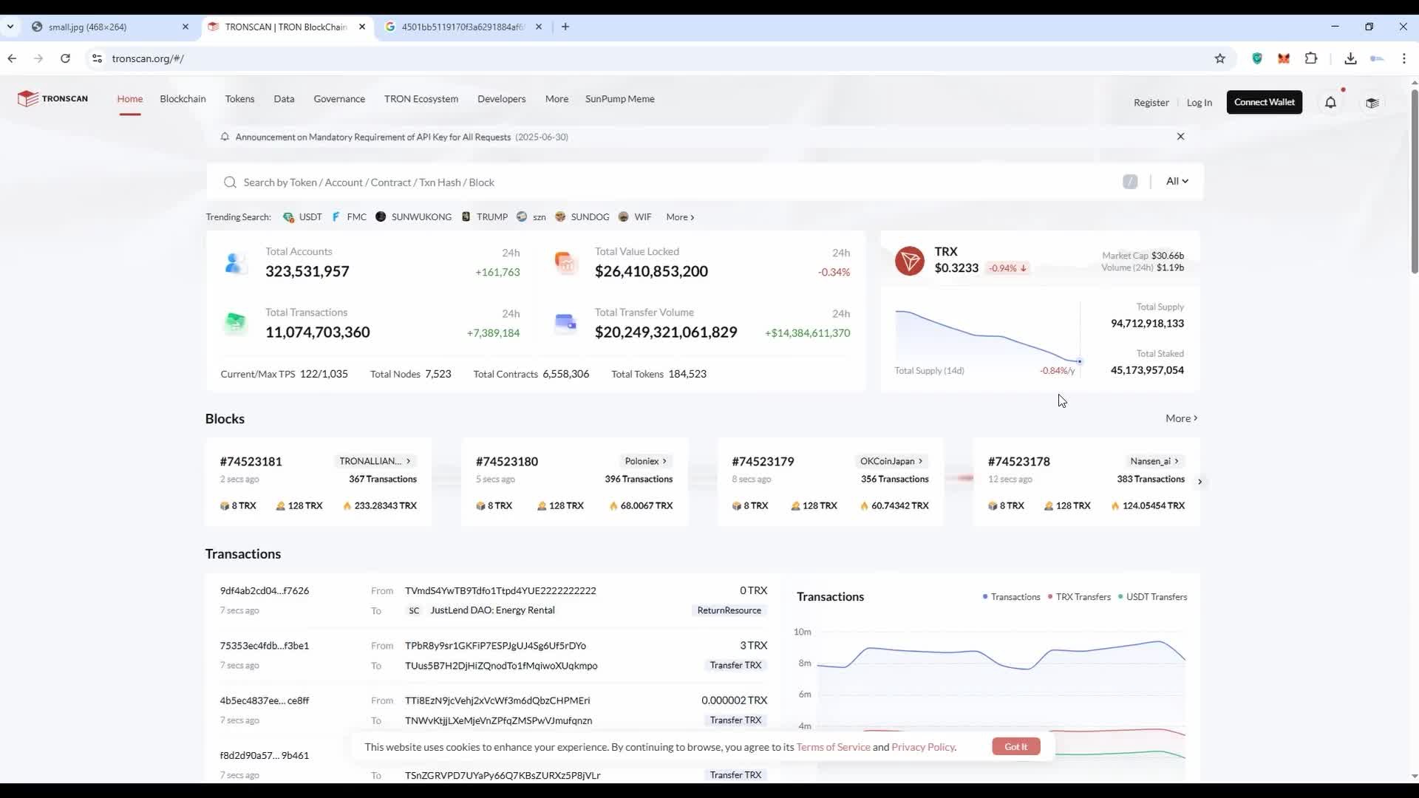The width and height of the screenshot is (1419, 798).
Task: Open the MetaMask fox extension
Action: (1284, 58)
